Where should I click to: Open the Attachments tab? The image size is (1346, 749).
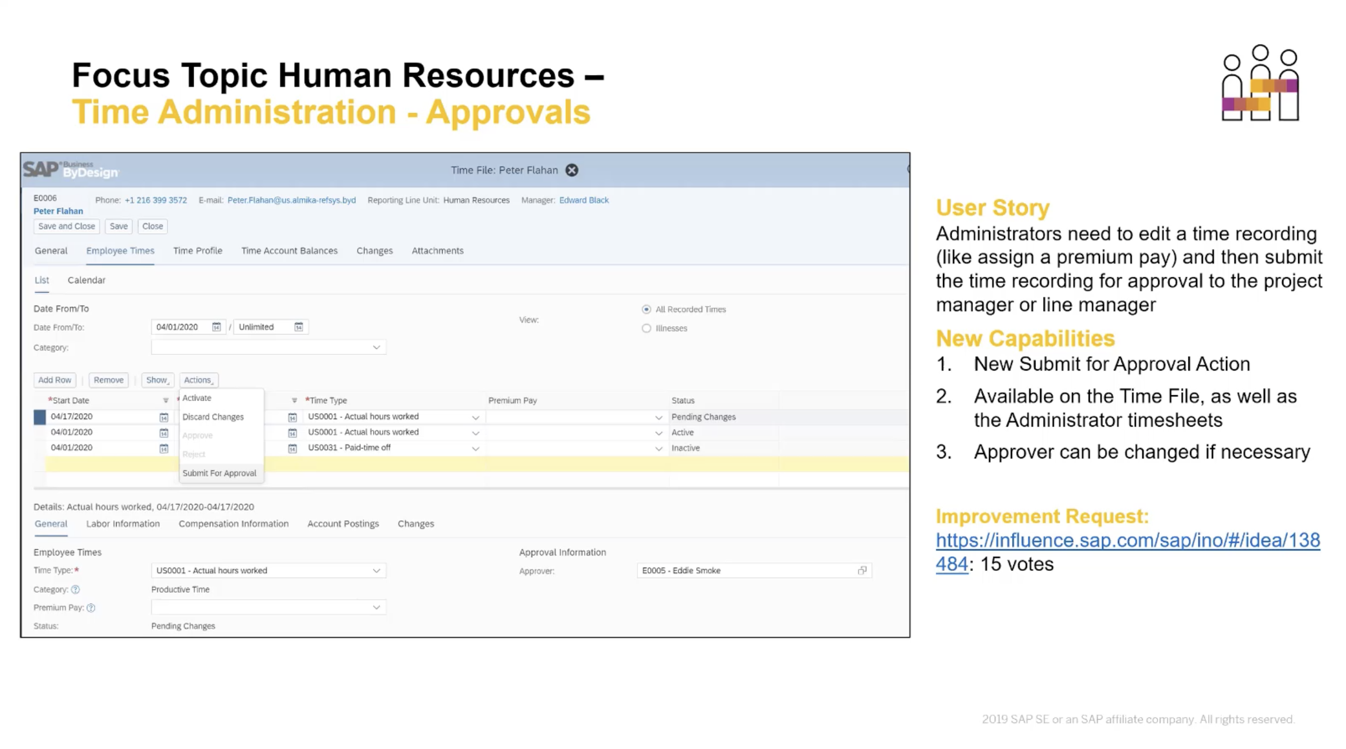(437, 250)
